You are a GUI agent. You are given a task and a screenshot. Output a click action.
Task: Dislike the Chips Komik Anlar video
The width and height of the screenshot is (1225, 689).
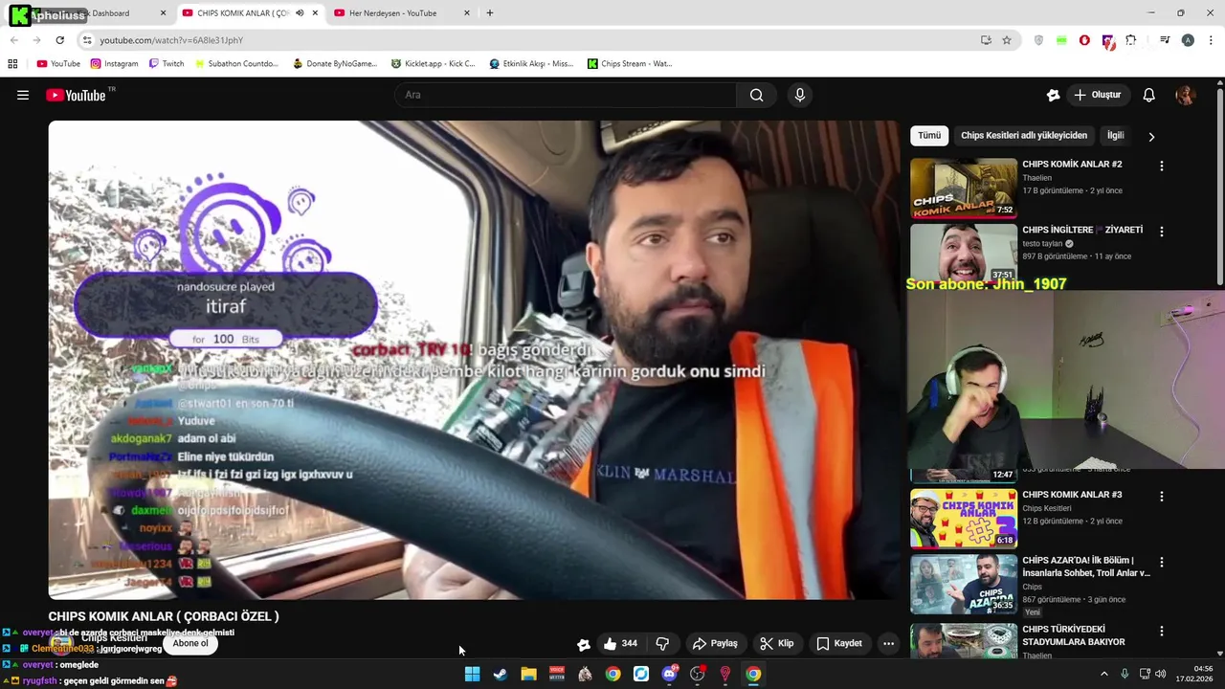pyautogui.click(x=662, y=643)
